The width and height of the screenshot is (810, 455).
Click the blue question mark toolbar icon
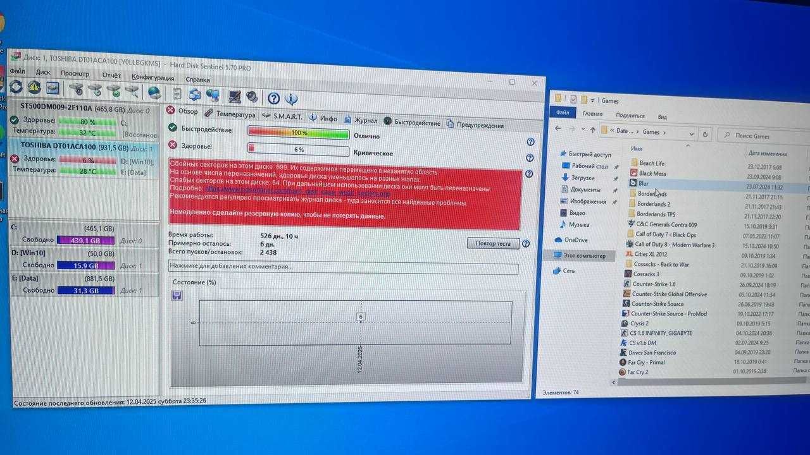coord(273,98)
